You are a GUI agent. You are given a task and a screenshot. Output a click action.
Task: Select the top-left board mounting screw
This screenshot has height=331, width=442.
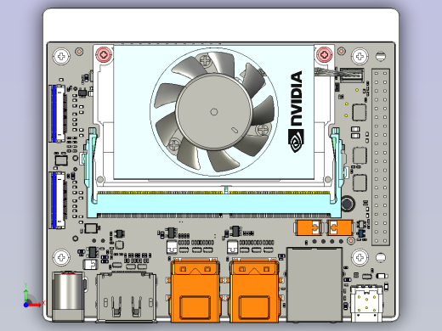click(61, 57)
